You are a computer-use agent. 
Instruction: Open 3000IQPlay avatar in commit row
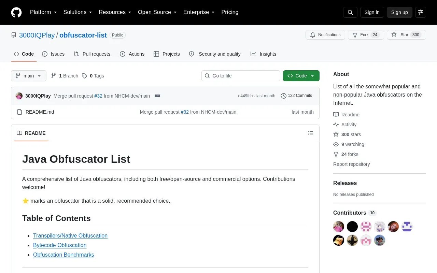19,96
